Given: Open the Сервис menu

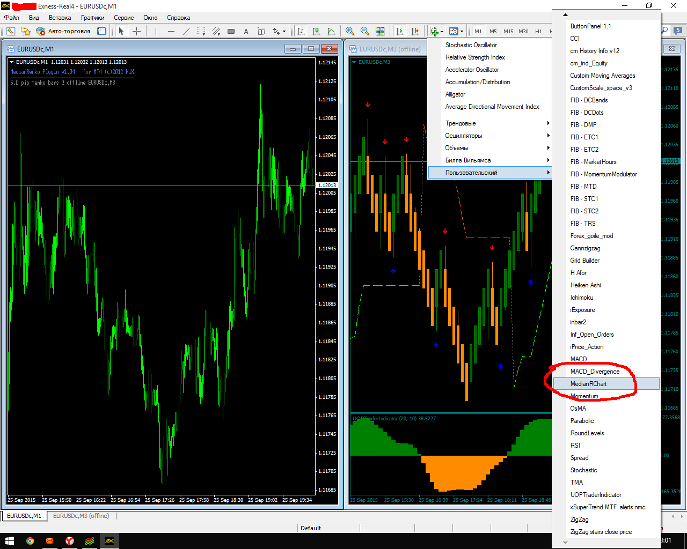Looking at the screenshot, I should pyautogui.click(x=124, y=18).
